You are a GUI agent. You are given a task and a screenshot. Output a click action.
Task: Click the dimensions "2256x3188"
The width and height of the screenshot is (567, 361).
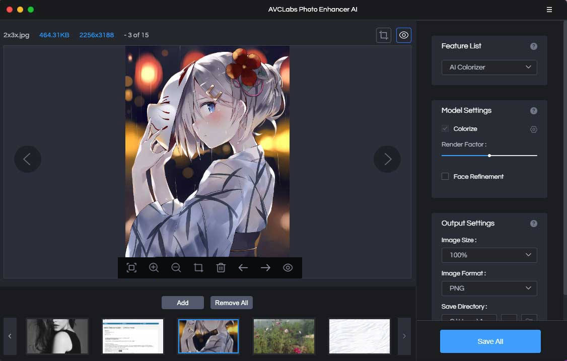click(x=97, y=35)
